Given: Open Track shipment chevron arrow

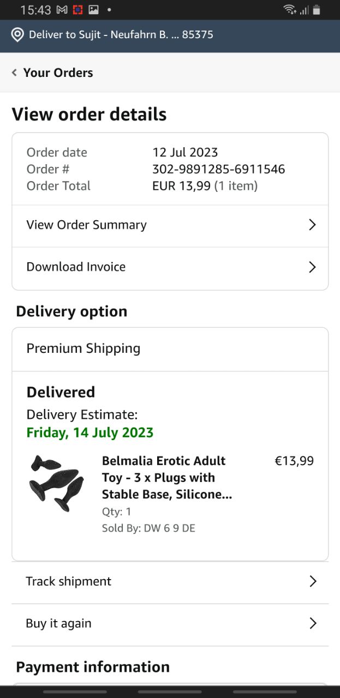Looking at the screenshot, I should pos(313,581).
